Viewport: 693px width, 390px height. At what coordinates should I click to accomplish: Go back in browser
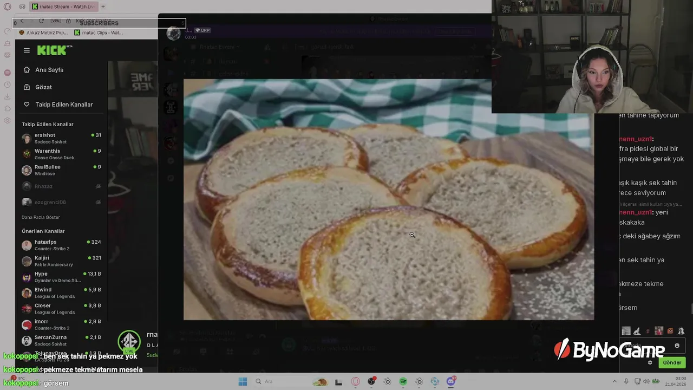pos(22,21)
